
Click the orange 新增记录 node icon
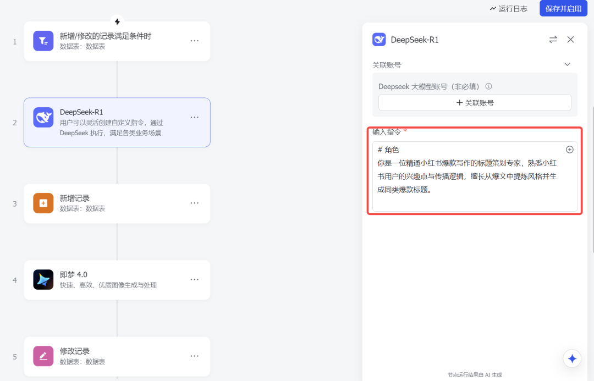[x=43, y=203]
